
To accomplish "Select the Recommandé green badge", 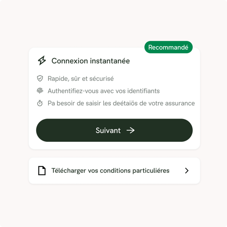I will click(168, 47).
